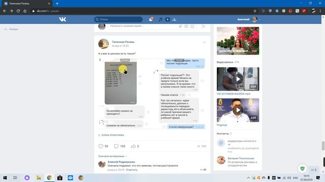
Task: Click the browser address bar URL
Action: 48,11
